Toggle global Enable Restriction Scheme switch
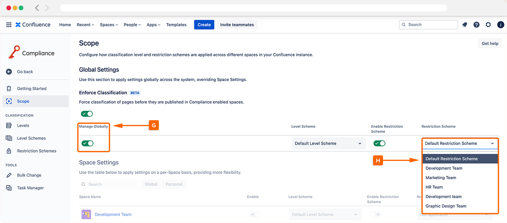The height and width of the screenshot is (223, 507). [x=379, y=143]
